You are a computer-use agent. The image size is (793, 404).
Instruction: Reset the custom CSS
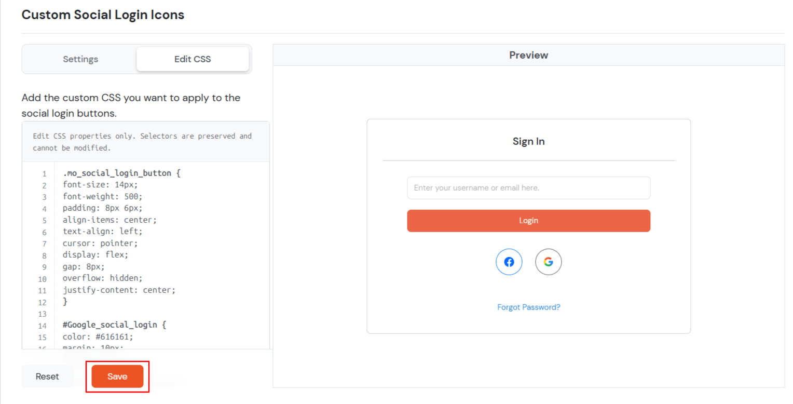tap(47, 376)
